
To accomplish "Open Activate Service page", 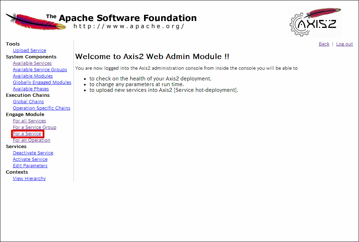I will [x=30, y=159].
